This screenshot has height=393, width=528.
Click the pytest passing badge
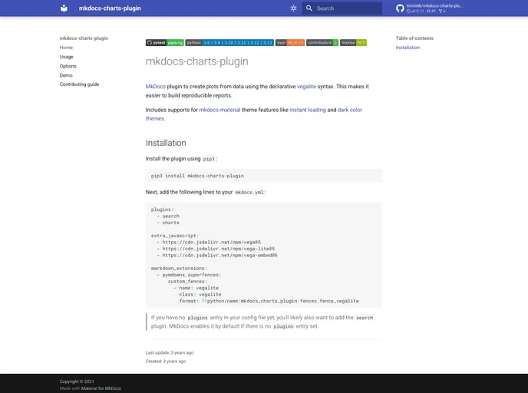click(x=165, y=43)
